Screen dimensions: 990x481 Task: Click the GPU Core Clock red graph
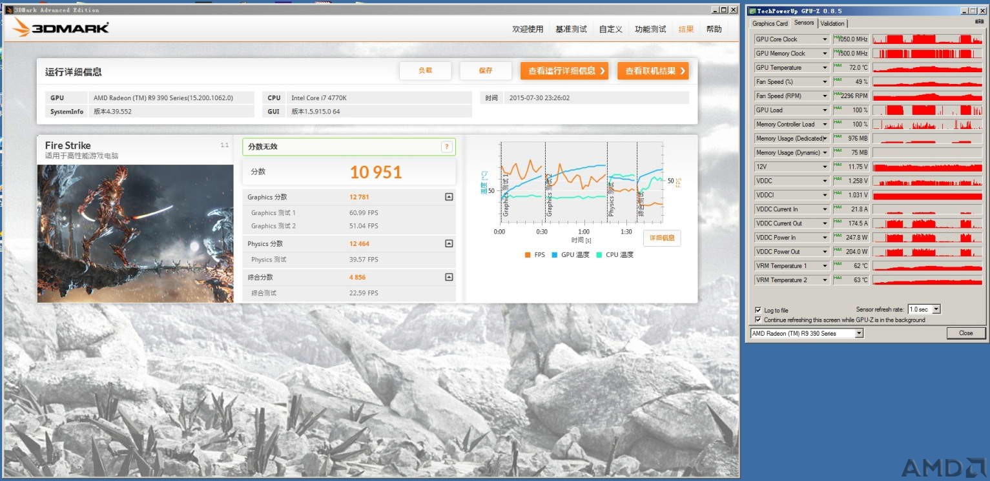[x=927, y=39]
